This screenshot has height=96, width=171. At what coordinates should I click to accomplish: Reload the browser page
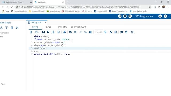[11, 7]
